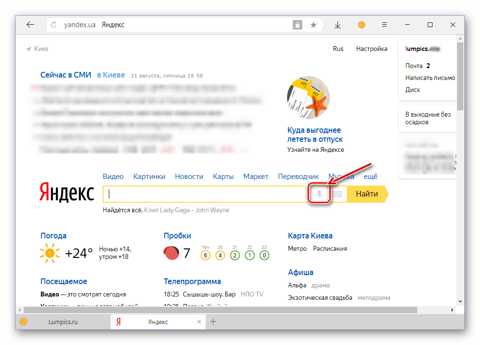
Task: Open the Новости service link
Action: click(189, 177)
